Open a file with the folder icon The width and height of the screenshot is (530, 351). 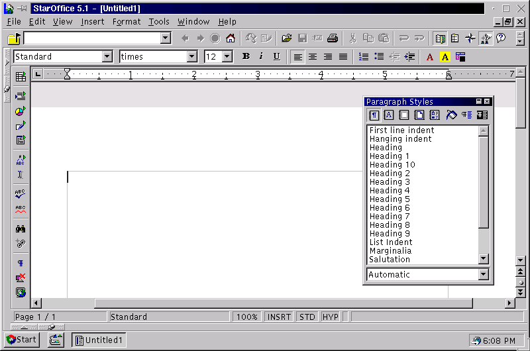point(287,38)
